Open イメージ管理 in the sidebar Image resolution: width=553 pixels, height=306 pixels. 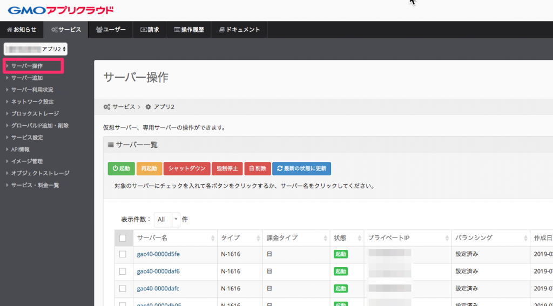(x=27, y=161)
